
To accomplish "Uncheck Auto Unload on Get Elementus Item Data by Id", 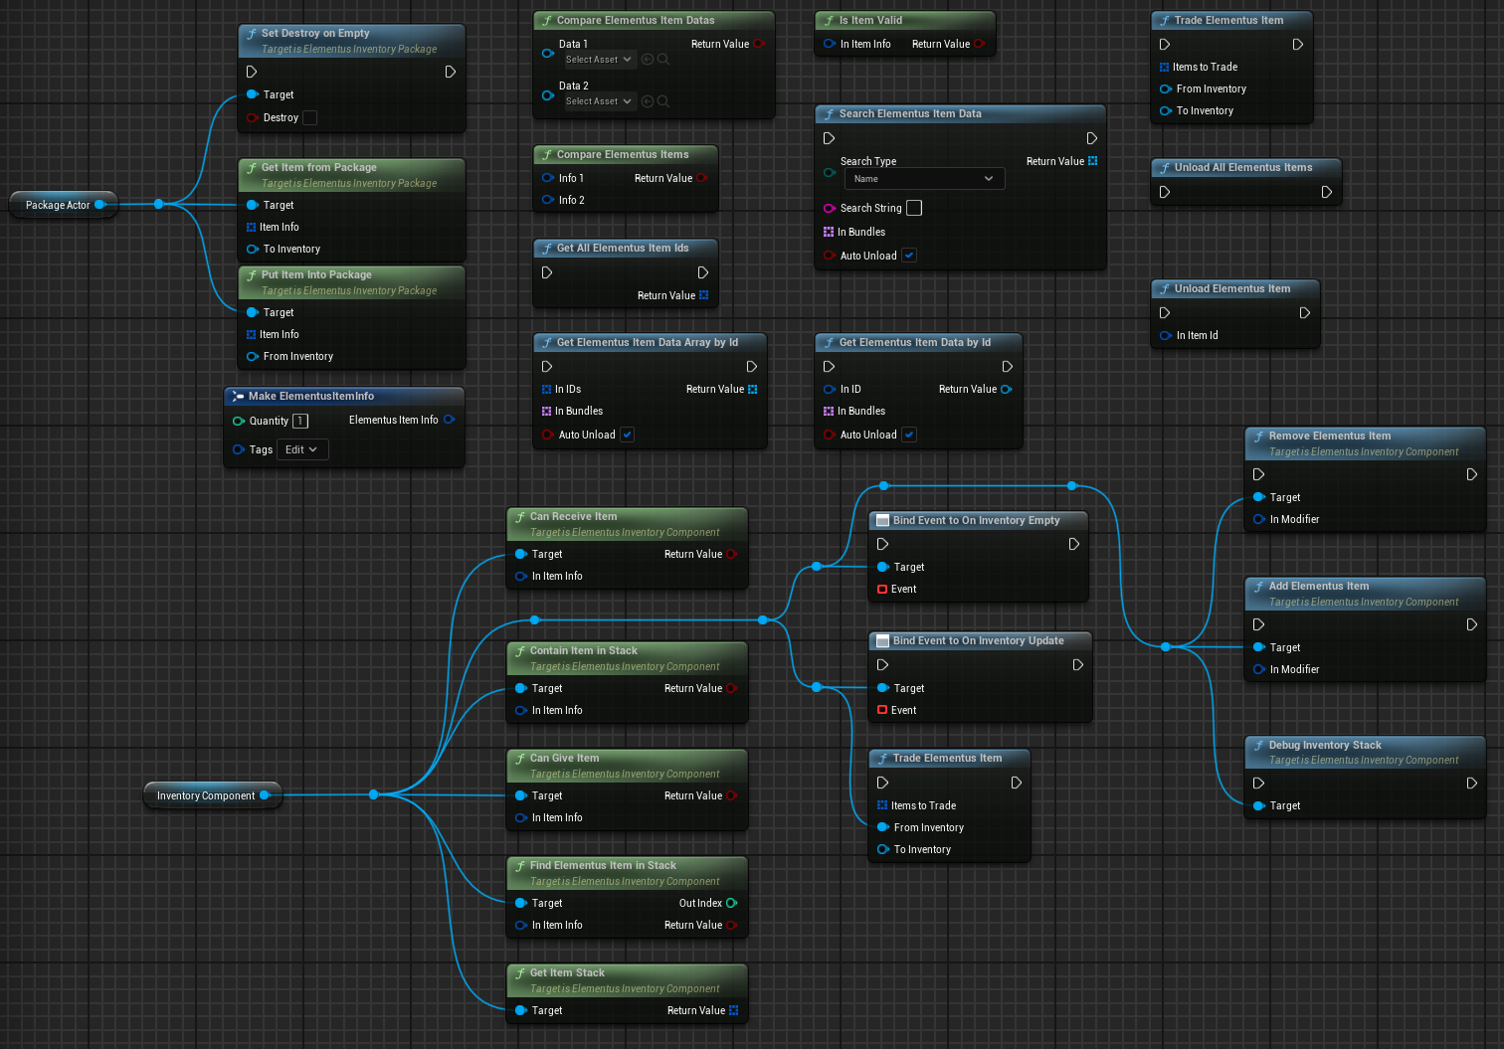I will pyautogui.click(x=908, y=435).
